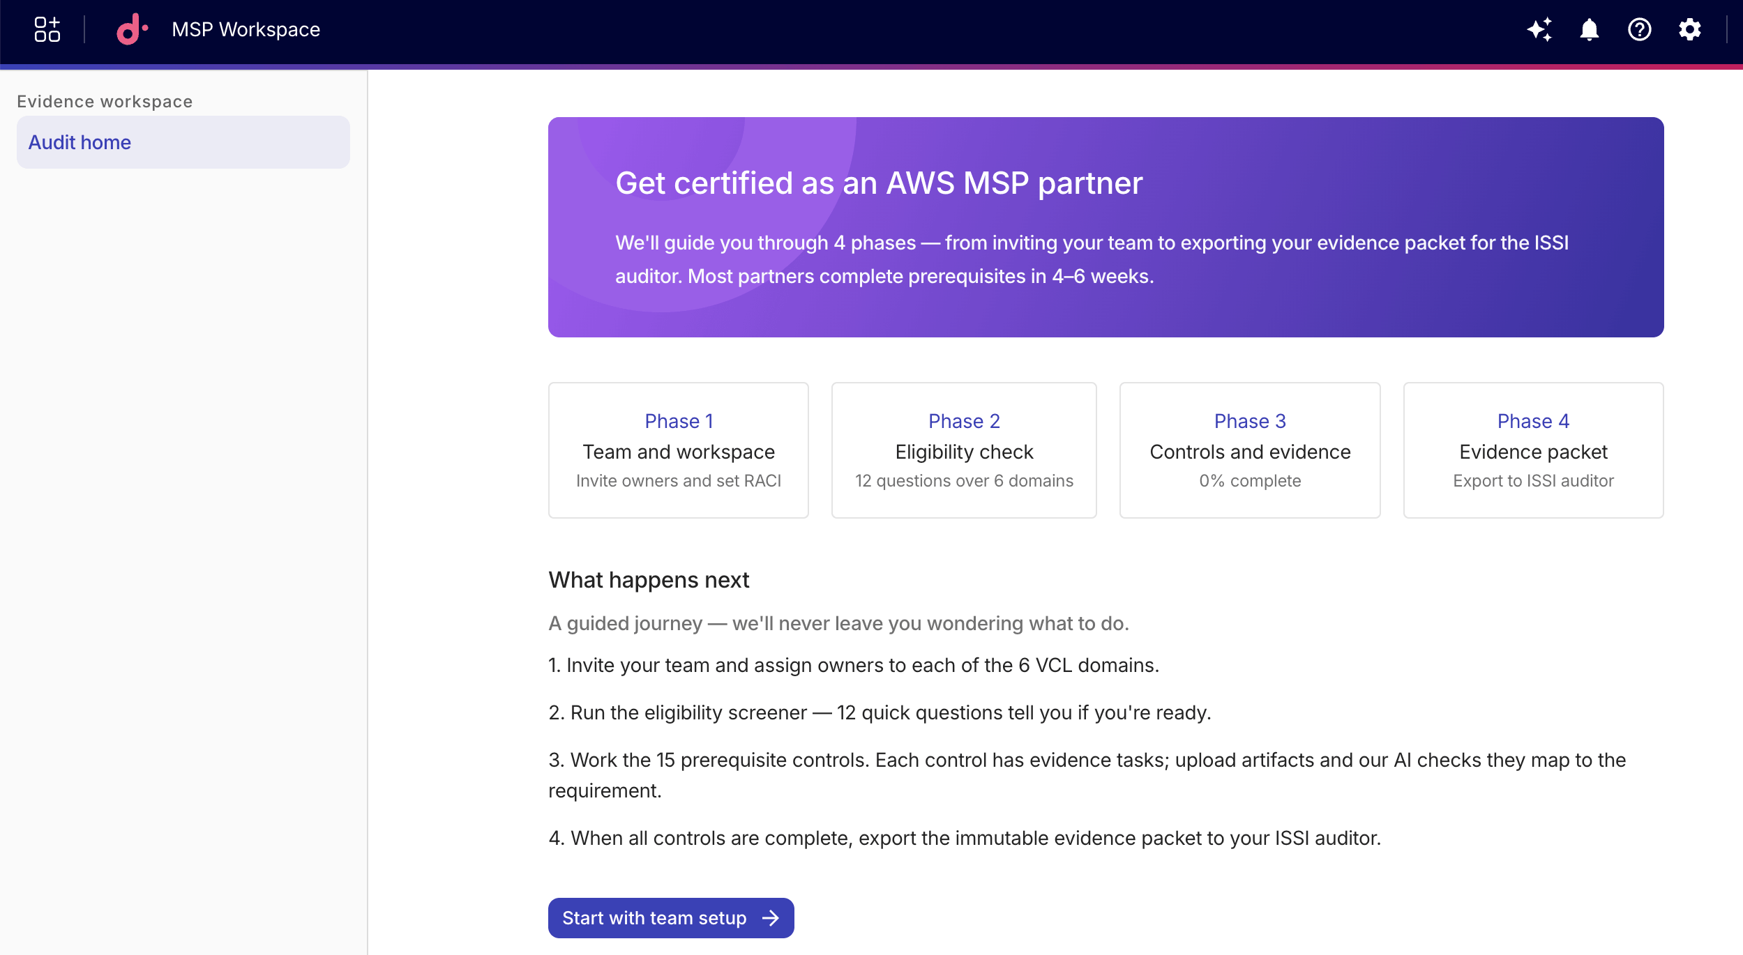Select Audit home in sidebar
The width and height of the screenshot is (1743, 955).
click(183, 142)
